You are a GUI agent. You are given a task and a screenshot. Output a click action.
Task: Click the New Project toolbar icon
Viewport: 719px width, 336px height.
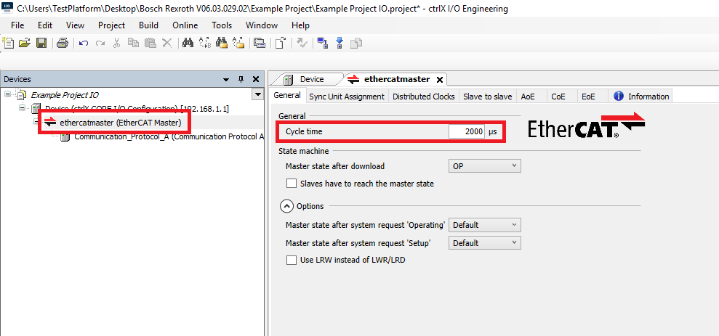pyautogui.click(x=8, y=44)
